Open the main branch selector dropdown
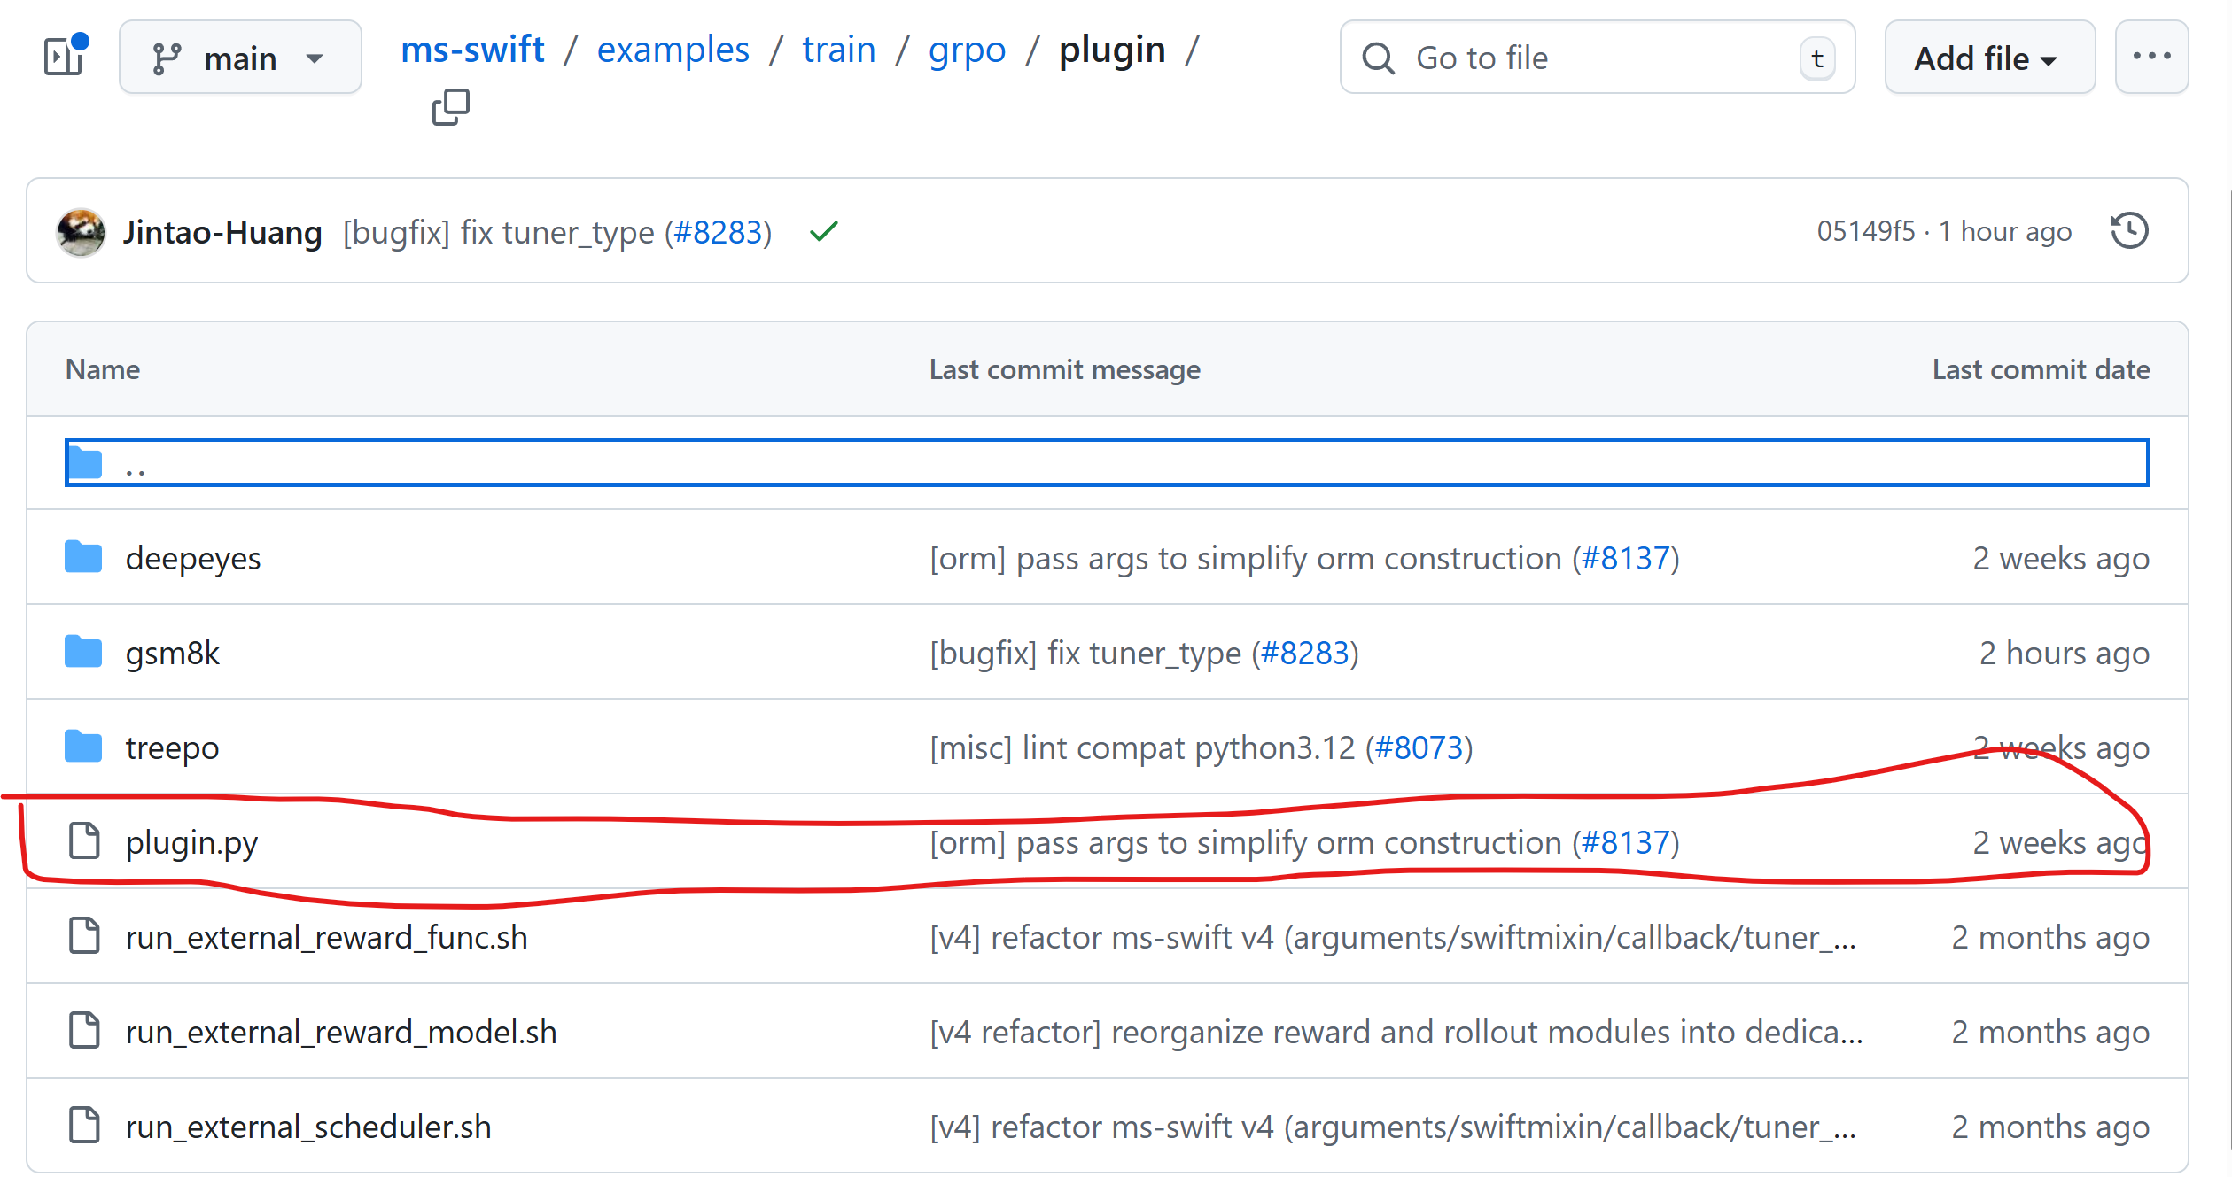This screenshot has width=2232, height=1177. [240, 58]
